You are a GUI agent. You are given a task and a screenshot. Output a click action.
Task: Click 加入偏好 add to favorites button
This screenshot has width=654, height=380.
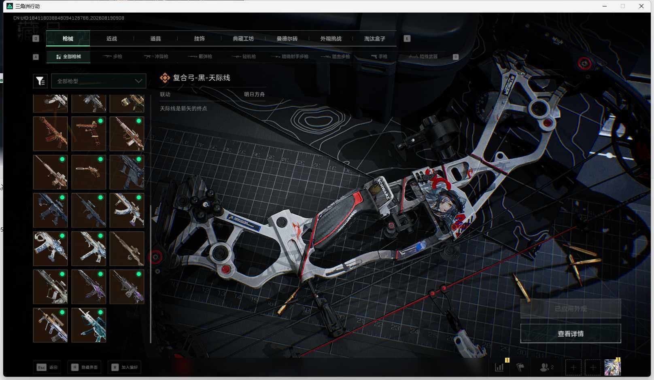point(125,367)
